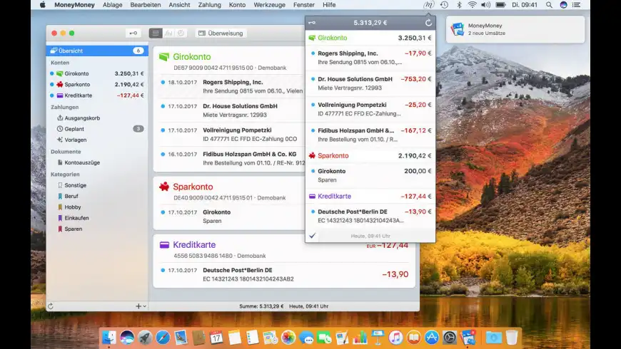Open Geplant scheduled payments in the sidebar
This screenshot has height=349, width=621.
97,129
